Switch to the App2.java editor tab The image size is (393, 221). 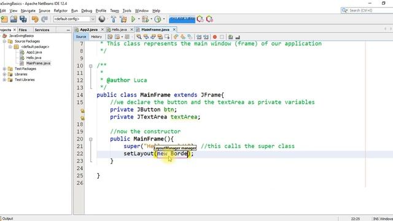[88, 29]
